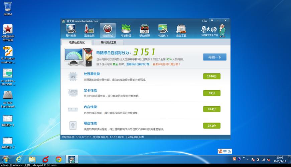Click the muted volume speaker tray icon

268,159
